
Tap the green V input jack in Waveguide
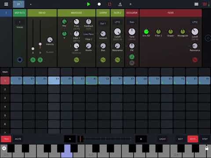pyautogui.click(x=64, y=33)
